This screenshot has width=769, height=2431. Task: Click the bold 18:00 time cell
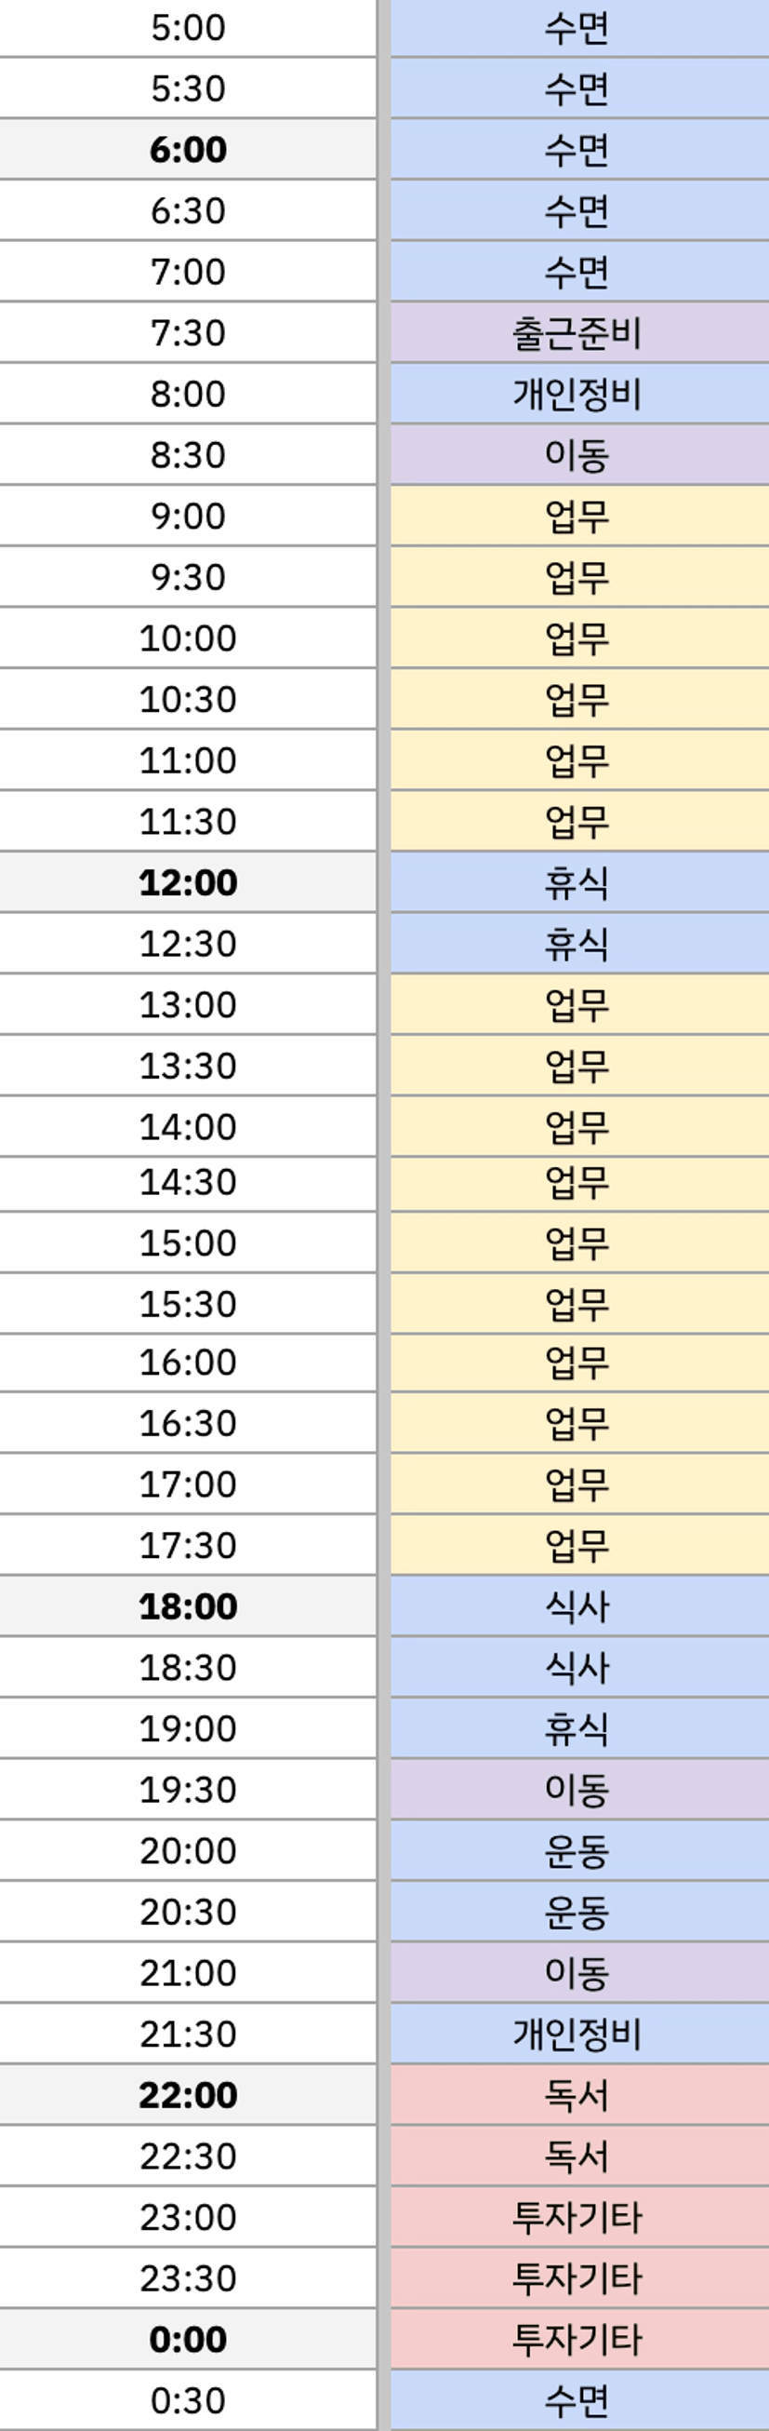(188, 1606)
